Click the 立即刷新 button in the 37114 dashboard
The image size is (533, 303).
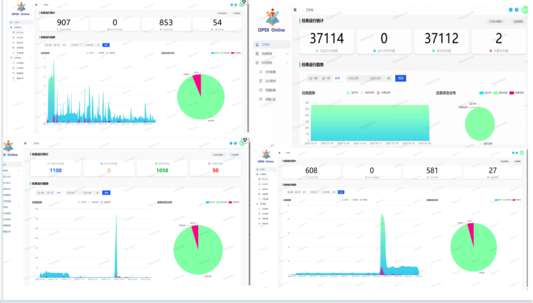click(x=518, y=21)
